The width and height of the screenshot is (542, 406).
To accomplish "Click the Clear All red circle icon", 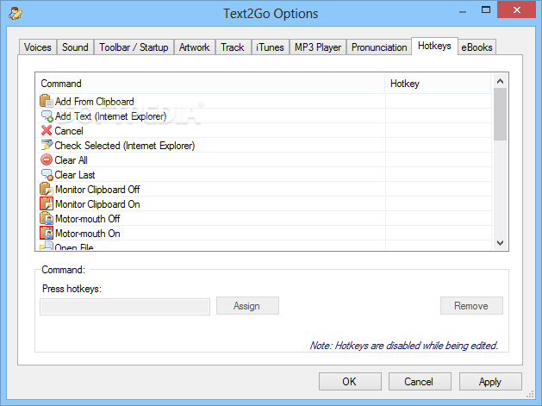I will (x=47, y=159).
